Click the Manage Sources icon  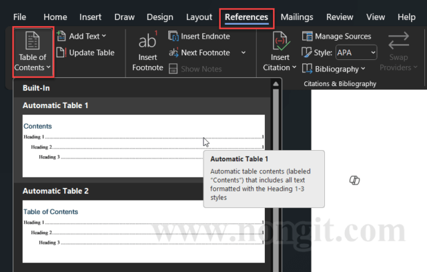[x=307, y=36]
